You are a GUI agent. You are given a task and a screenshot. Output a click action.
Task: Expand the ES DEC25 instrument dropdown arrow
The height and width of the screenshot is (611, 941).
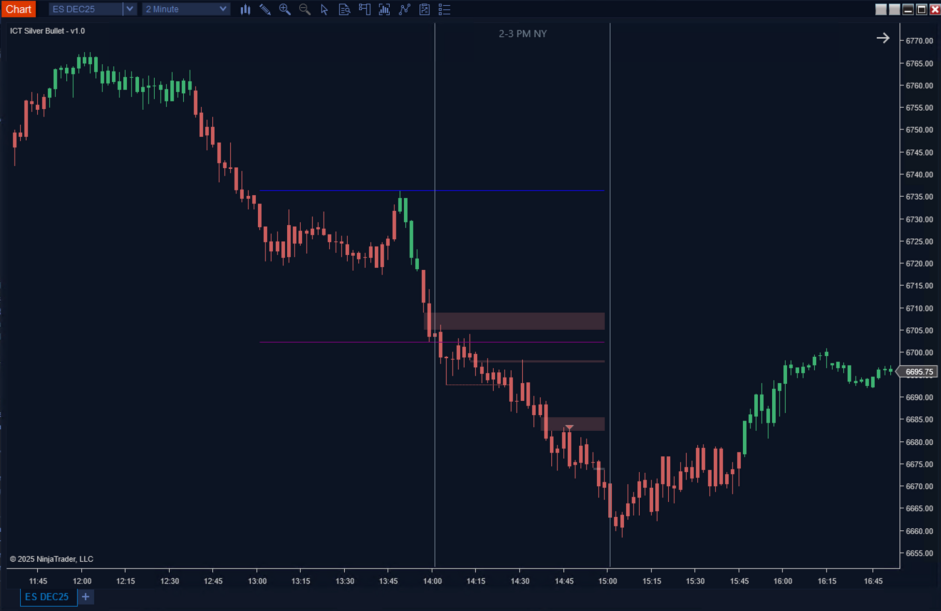point(130,9)
